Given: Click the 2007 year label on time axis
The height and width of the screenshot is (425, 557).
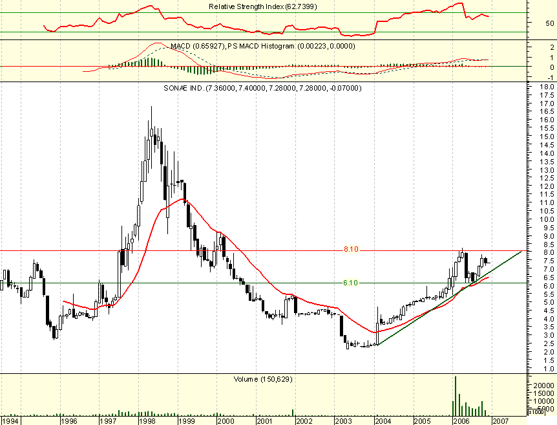Looking at the screenshot, I should [501, 421].
